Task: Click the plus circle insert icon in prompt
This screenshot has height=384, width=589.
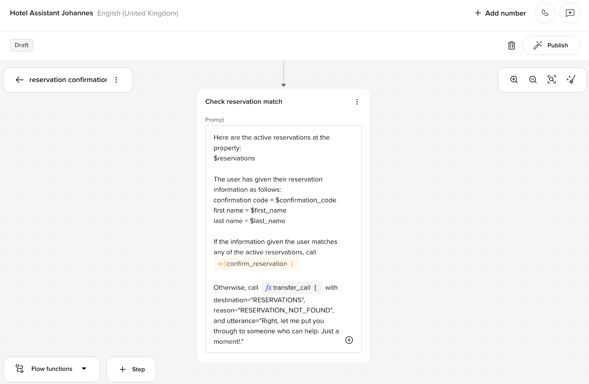Action: (349, 340)
